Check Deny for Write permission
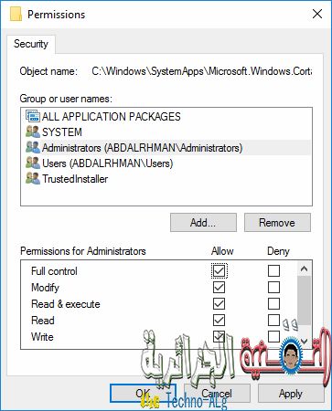The width and height of the screenshot is (332, 411). coord(273,336)
